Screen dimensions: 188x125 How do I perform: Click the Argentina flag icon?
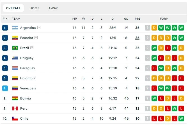pos(15,28)
